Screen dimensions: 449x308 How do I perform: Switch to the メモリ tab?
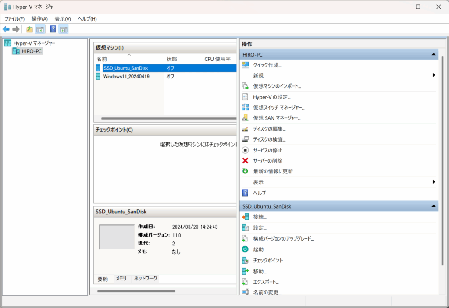point(121,279)
